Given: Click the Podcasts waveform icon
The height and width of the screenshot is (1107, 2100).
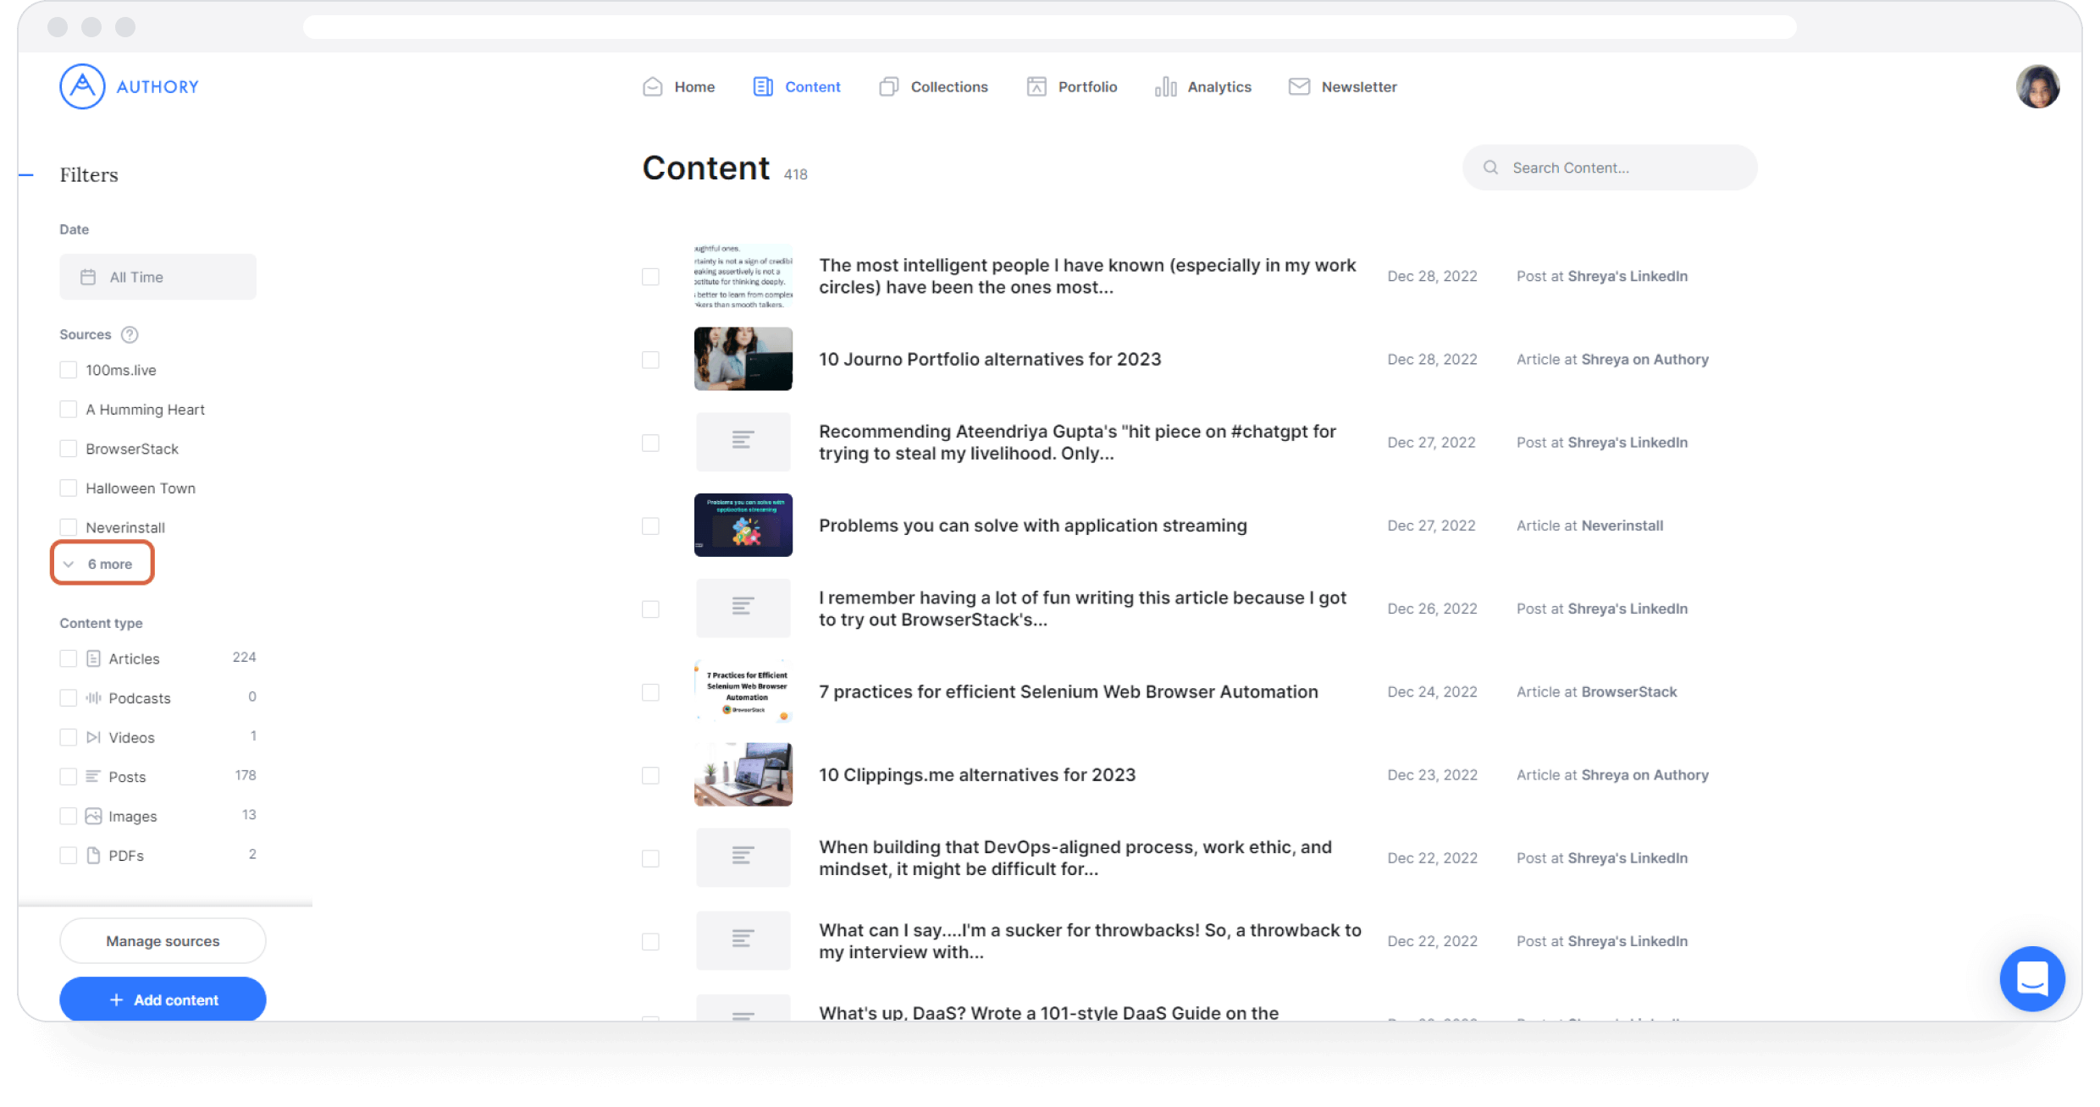Looking at the screenshot, I should pos(93,698).
